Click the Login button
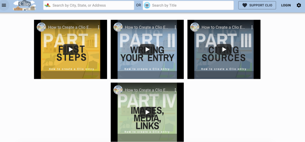This screenshot has height=142, width=305. coord(286,5)
